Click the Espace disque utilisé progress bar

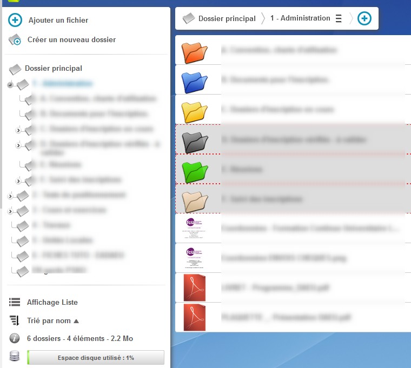[x=96, y=357]
